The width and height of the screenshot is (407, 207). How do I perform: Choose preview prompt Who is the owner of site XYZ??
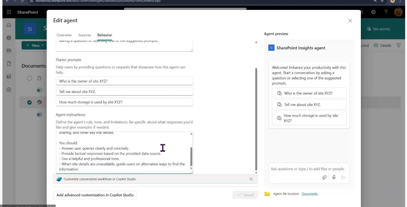pos(309,93)
